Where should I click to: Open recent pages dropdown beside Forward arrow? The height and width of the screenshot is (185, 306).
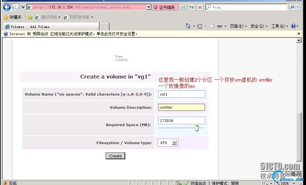click(x=23, y=7)
